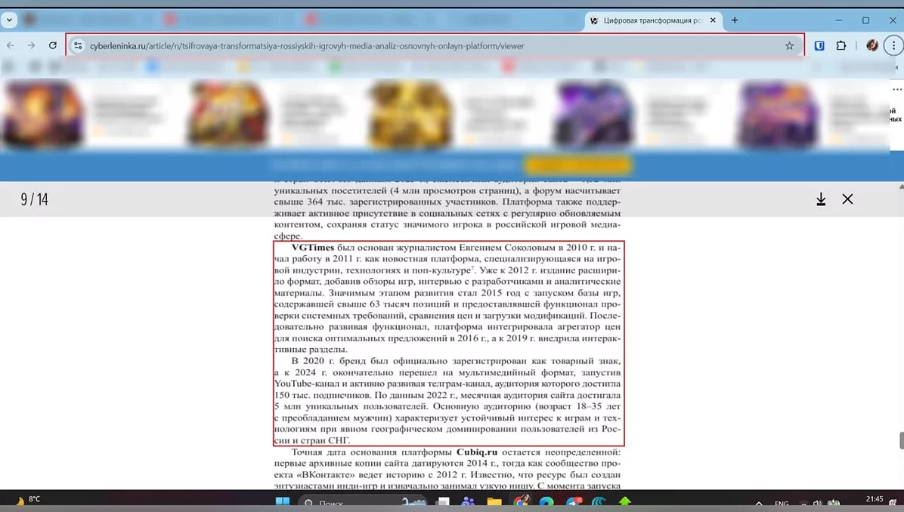This screenshot has width=904, height=512.
Task: Open the 21:45 clock and calendar
Action: 874,499
